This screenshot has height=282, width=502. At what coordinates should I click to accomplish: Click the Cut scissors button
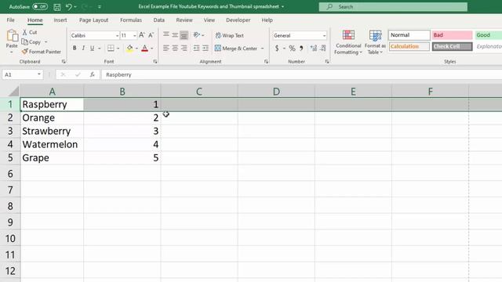tap(30, 32)
